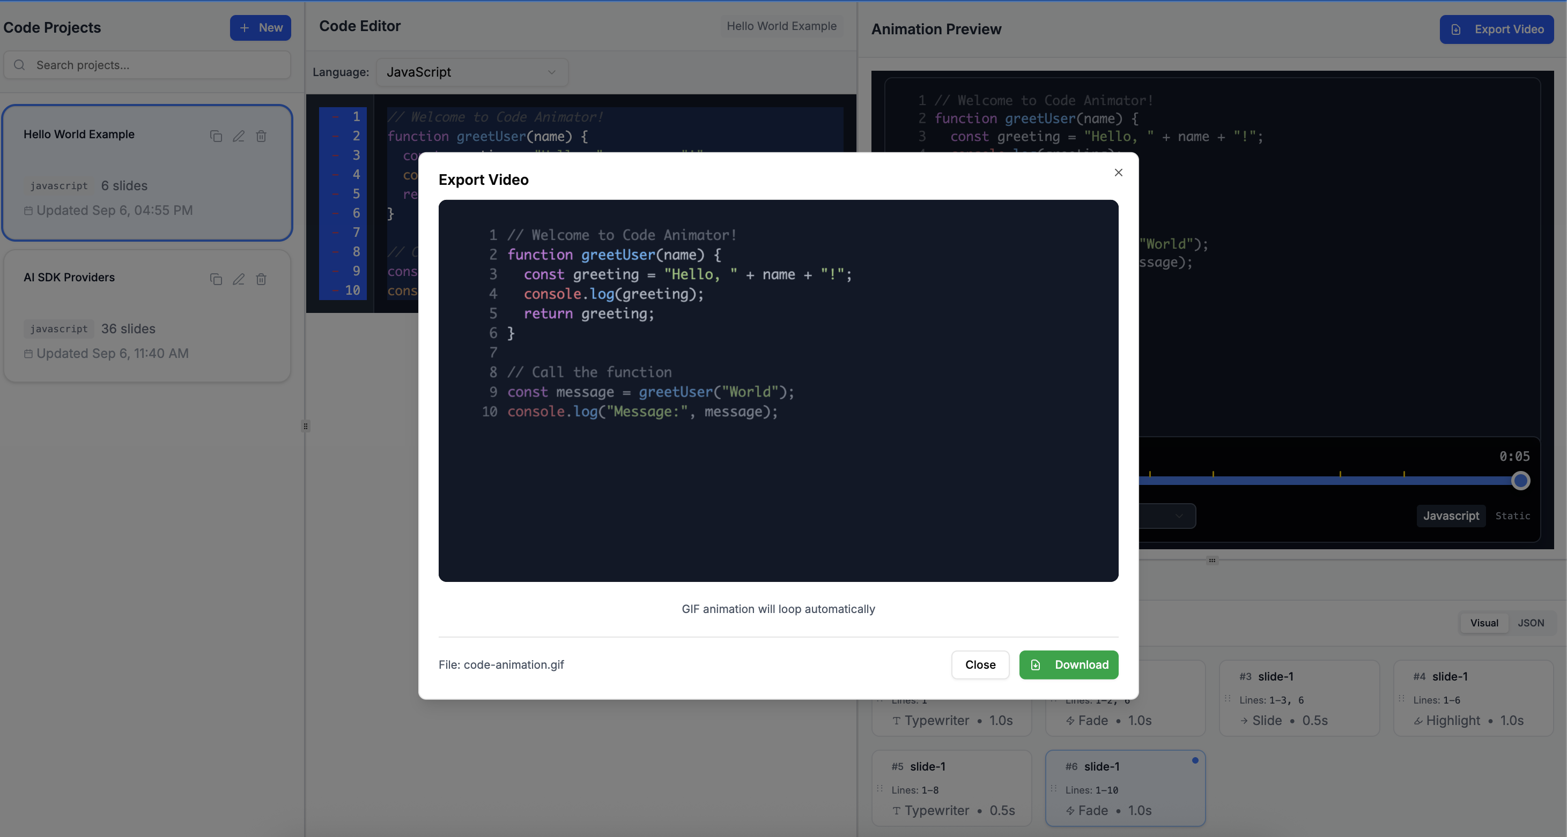Click the 0:05 timestamp in preview
This screenshot has width=1567, height=837.
(x=1514, y=457)
